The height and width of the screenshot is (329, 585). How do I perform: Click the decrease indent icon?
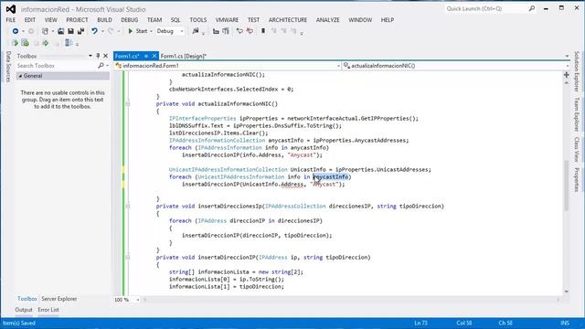pos(216,31)
